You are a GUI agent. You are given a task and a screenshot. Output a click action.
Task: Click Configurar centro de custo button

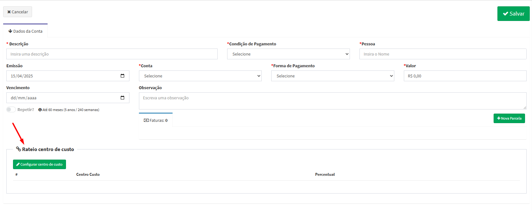click(39, 164)
